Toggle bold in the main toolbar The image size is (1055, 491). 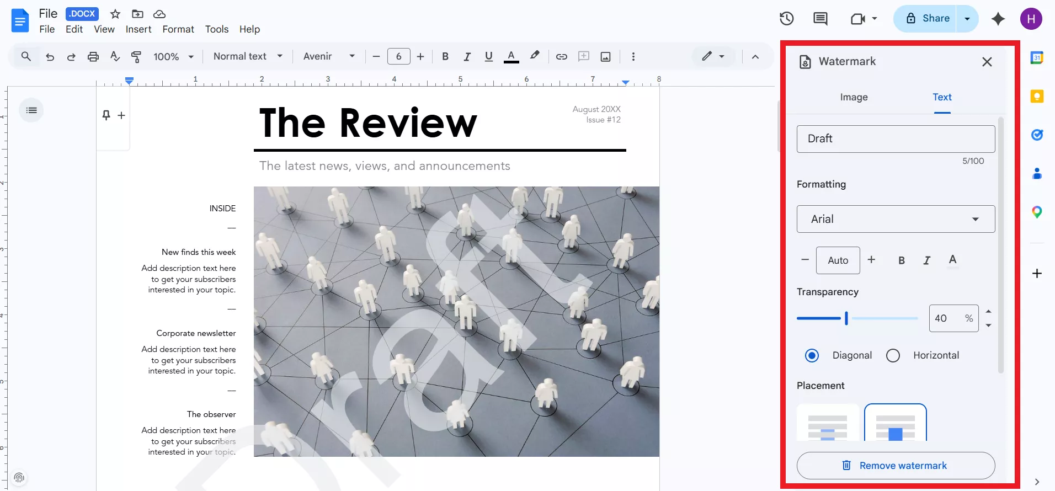pyautogui.click(x=445, y=56)
